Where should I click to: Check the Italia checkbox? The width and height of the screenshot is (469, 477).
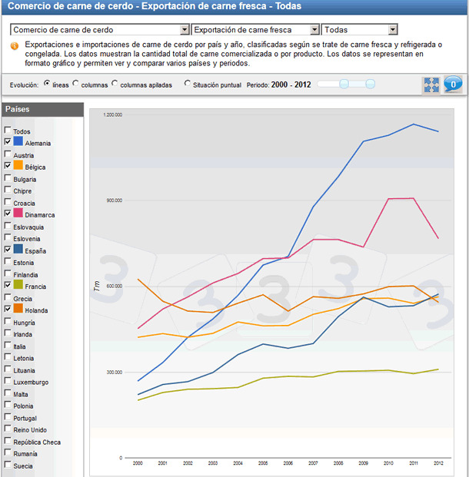tap(8, 345)
